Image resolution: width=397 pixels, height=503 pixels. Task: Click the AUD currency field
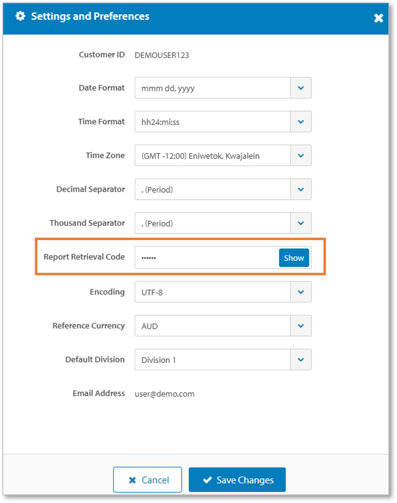click(212, 326)
